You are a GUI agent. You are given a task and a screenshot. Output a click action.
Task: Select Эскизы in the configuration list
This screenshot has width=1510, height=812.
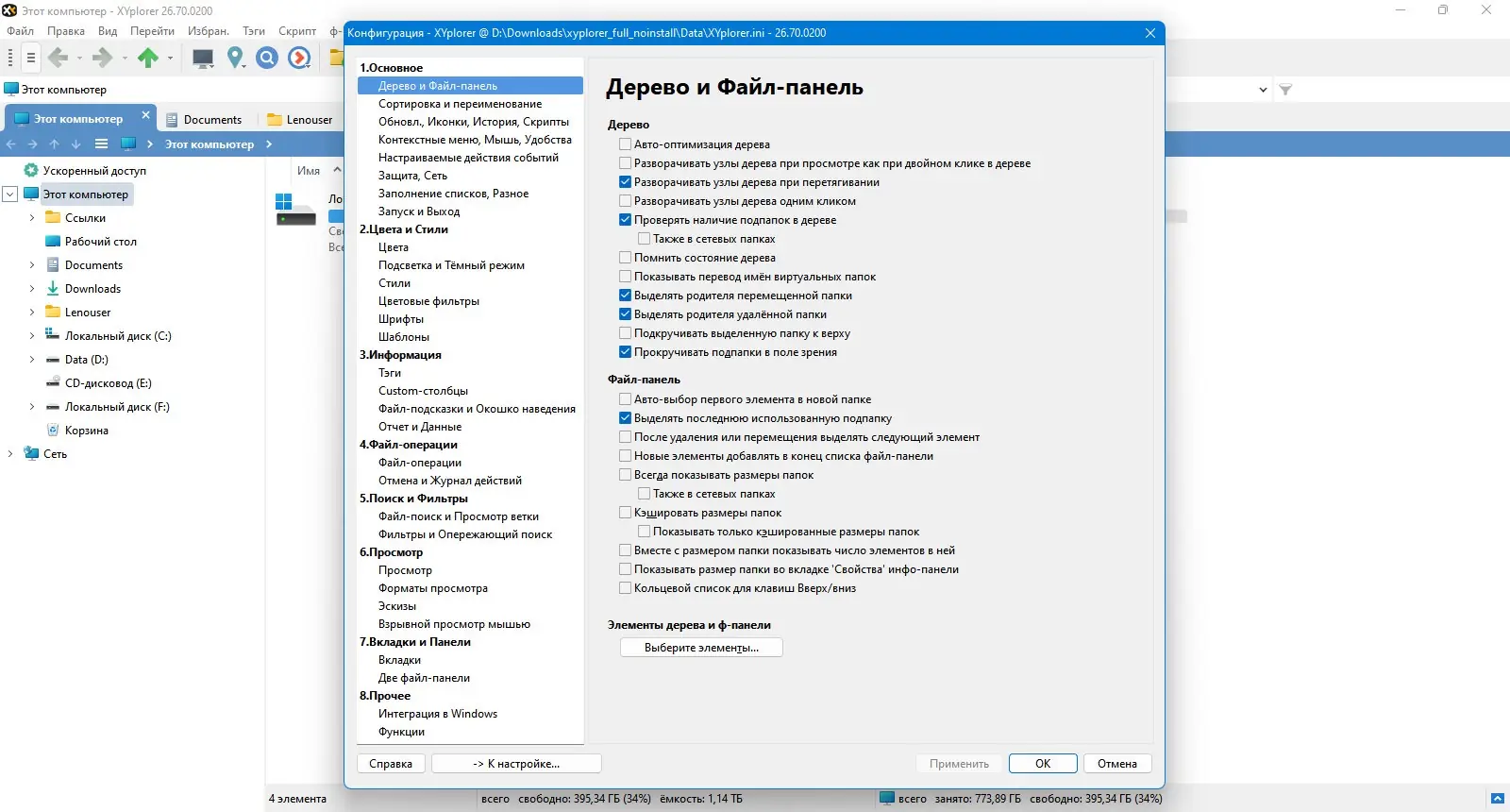click(x=397, y=606)
